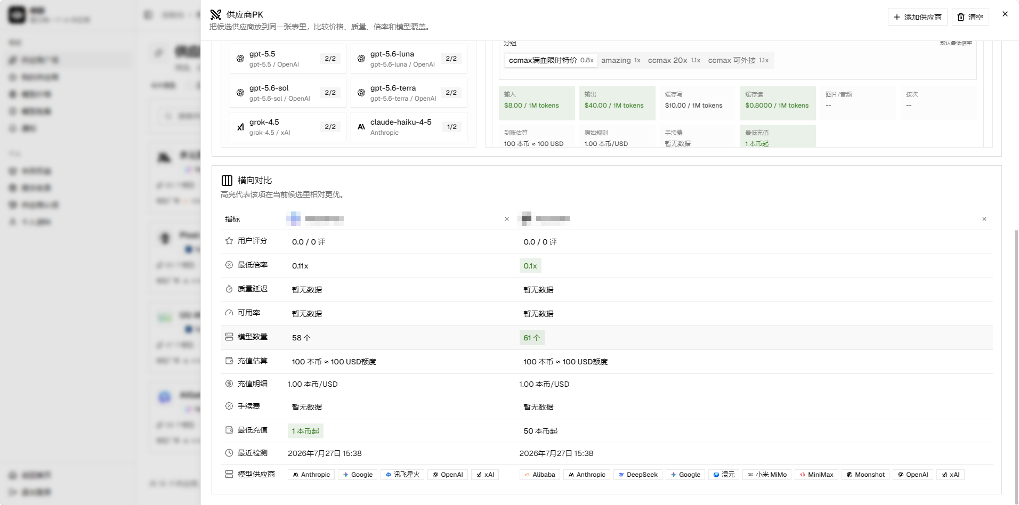1019x505 pixels.
Task: Select the claude-haiku-4-5 model card
Action: click(409, 127)
